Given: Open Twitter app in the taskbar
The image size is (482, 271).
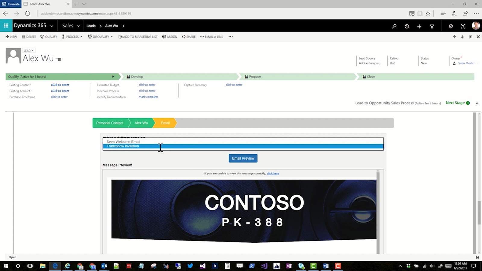Looking at the screenshot, I should pyautogui.click(x=190, y=266).
